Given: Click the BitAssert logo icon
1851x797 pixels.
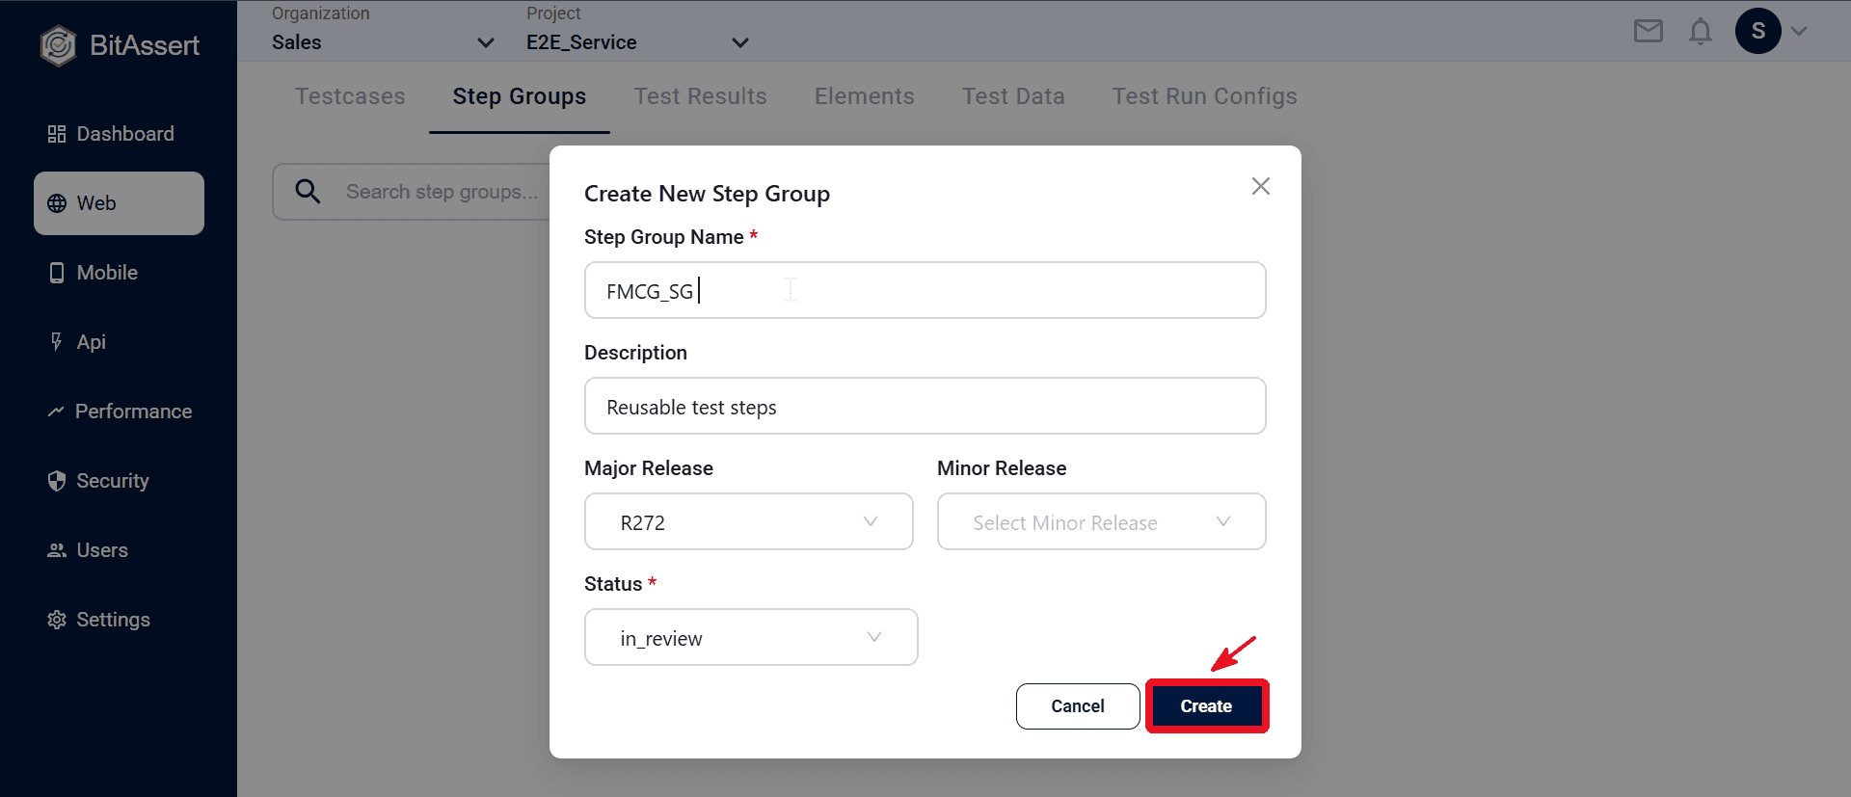Looking at the screenshot, I should [58, 45].
